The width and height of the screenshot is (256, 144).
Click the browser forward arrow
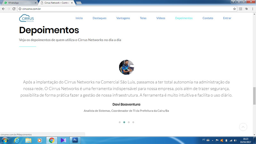coord(9,9)
